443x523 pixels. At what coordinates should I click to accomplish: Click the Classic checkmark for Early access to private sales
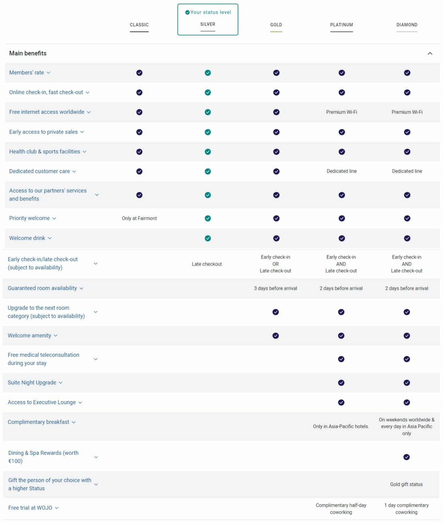[x=139, y=132]
